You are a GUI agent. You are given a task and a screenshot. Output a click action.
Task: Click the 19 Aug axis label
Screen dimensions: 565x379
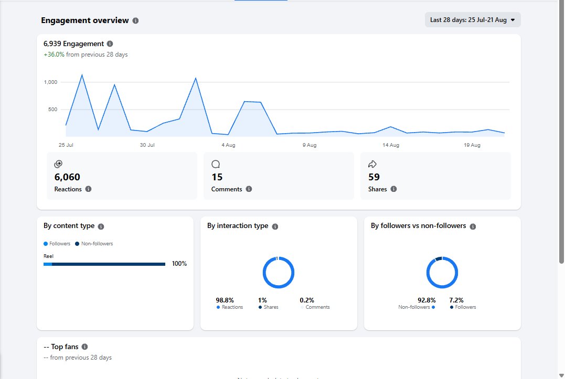tap(472, 145)
